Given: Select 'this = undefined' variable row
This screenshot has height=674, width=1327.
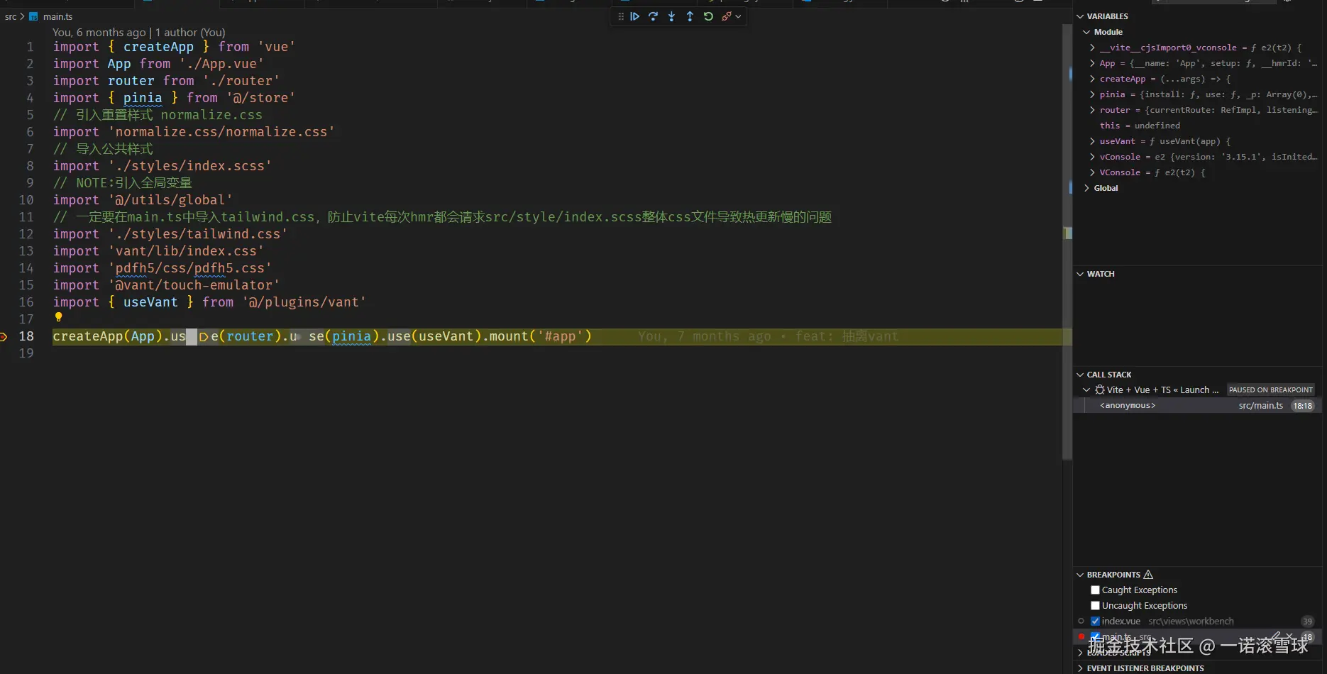Looking at the screenshot, I should point(1197,126).
